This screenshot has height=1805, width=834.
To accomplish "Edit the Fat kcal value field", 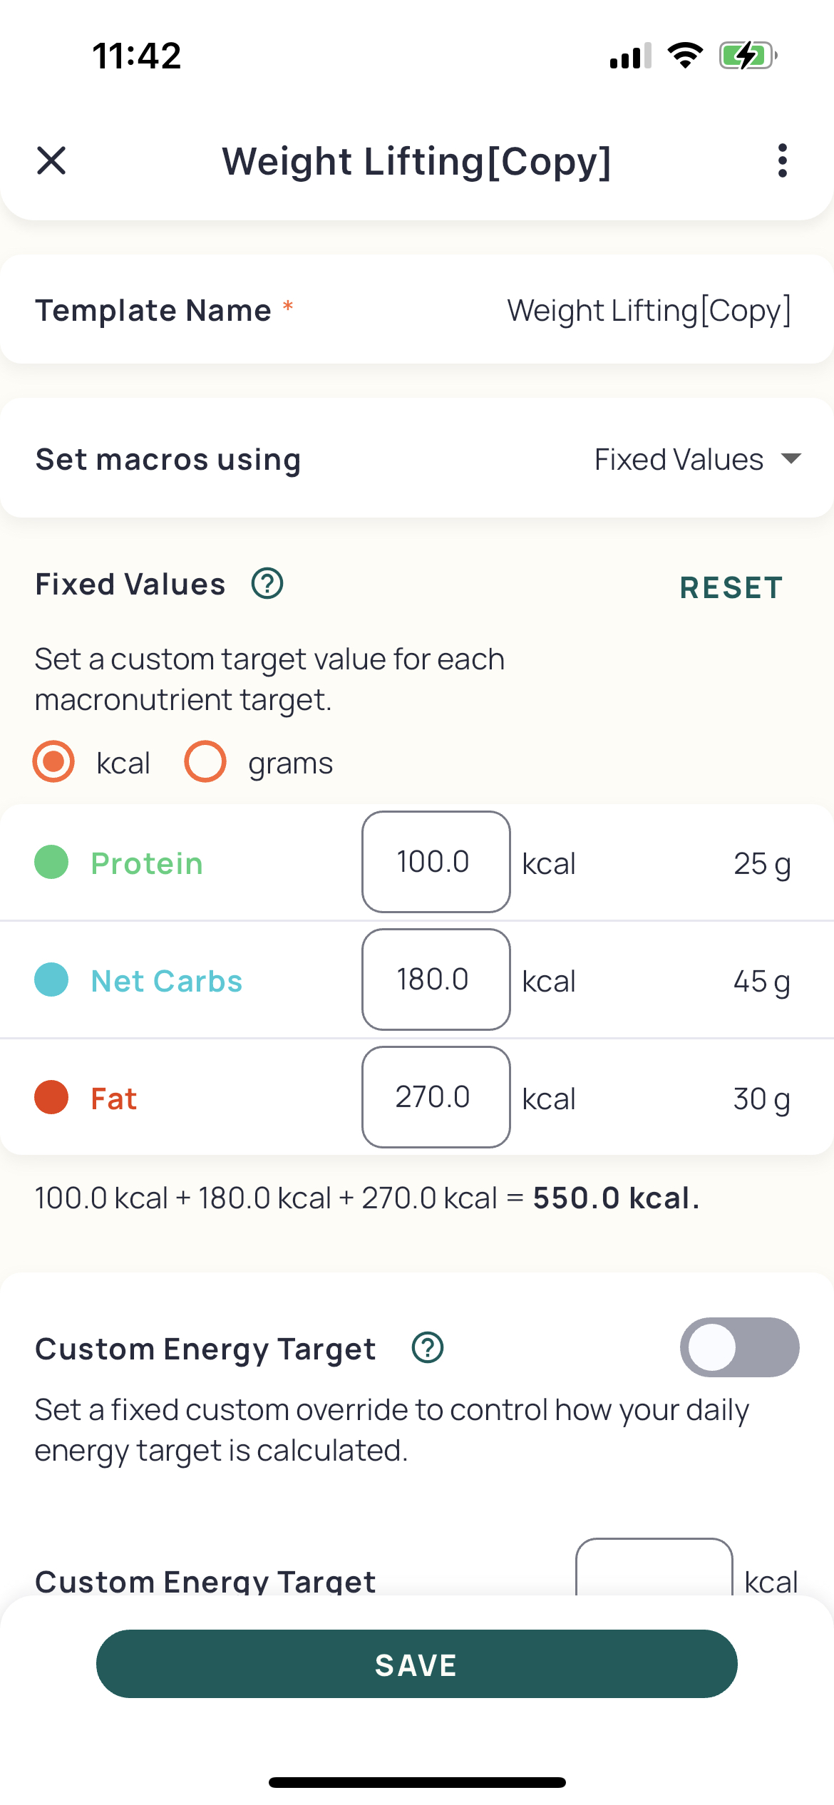I will [x=436, y=1097].
